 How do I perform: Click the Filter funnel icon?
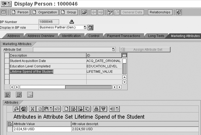tap(104, 109)
